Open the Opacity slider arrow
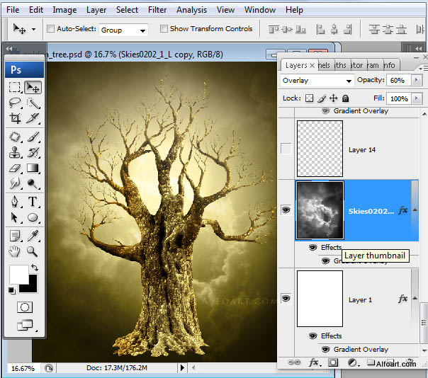The height and width of the screenshot is (378, 428). pos(416,81)
